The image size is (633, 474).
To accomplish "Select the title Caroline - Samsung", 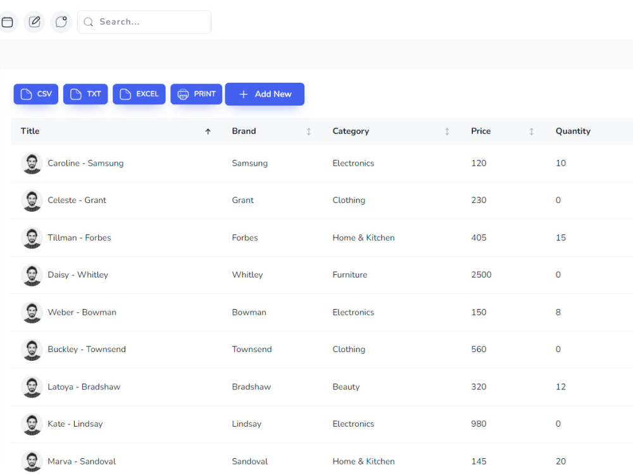I will tap(85, 163).
